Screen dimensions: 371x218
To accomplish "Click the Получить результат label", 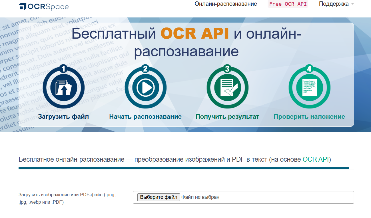I will 227,117.
